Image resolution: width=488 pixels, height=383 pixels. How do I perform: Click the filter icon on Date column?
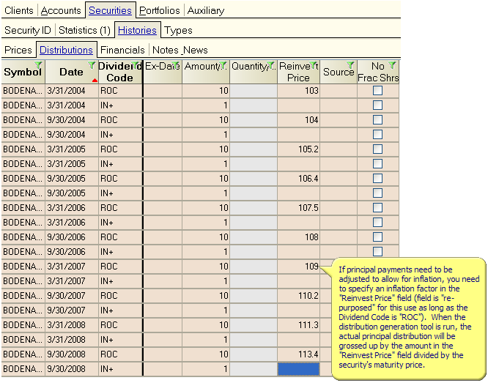click(92, 65)
